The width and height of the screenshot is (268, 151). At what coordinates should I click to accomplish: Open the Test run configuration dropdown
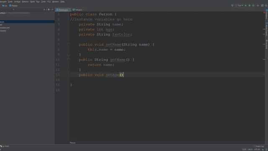[x=239, y=5]
